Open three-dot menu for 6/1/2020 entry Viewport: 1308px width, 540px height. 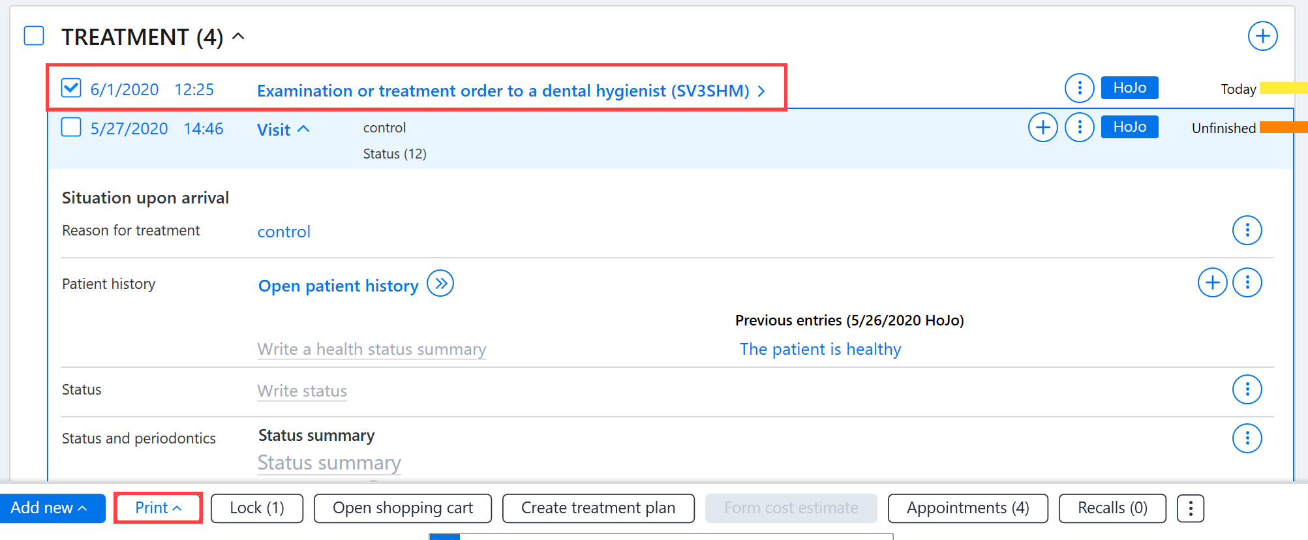coord(1079,87)
